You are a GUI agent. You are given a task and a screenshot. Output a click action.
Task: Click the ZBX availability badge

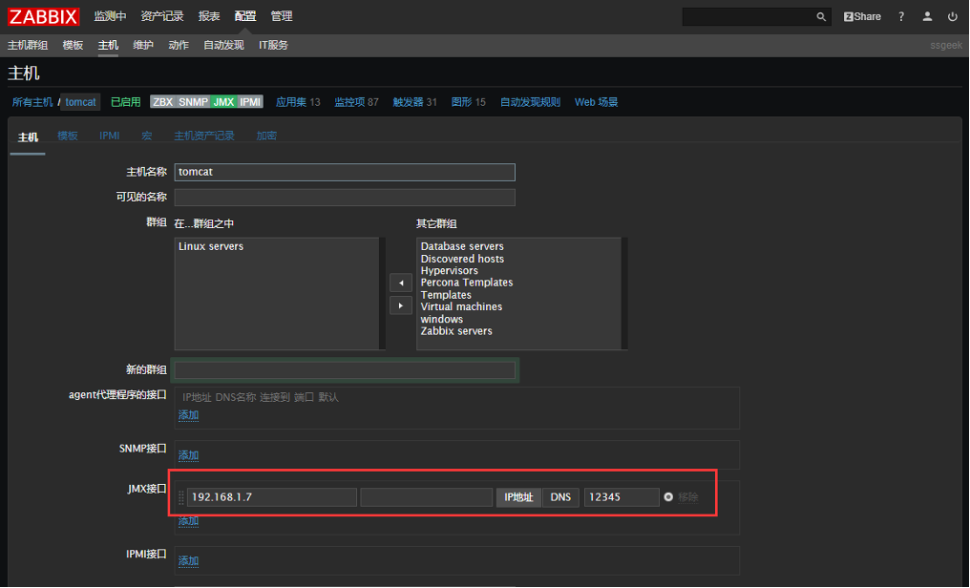(x=162, y=102)
